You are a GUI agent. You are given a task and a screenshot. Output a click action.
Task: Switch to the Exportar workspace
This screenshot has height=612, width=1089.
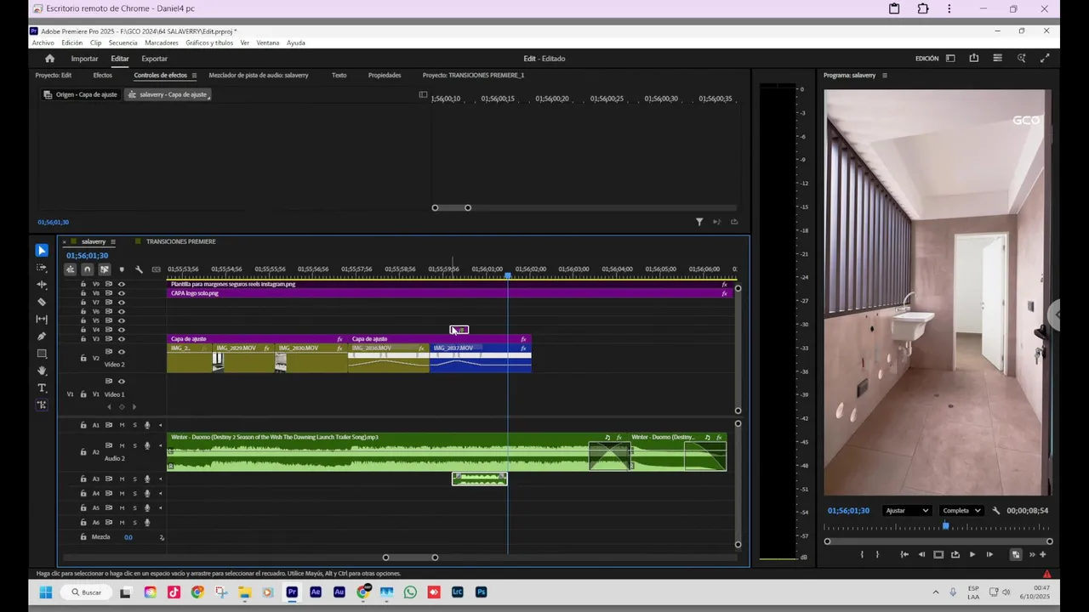[x=154, y=59]
